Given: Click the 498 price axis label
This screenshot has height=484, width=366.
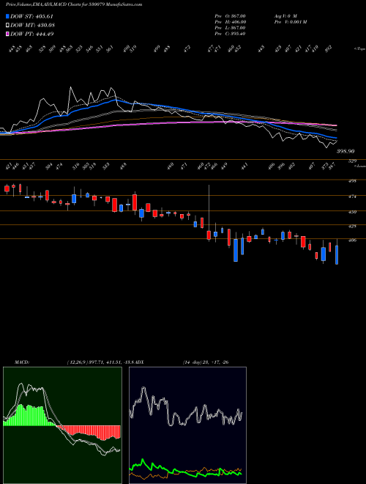Looking at the screenshot, I should [x=352, y=181].
